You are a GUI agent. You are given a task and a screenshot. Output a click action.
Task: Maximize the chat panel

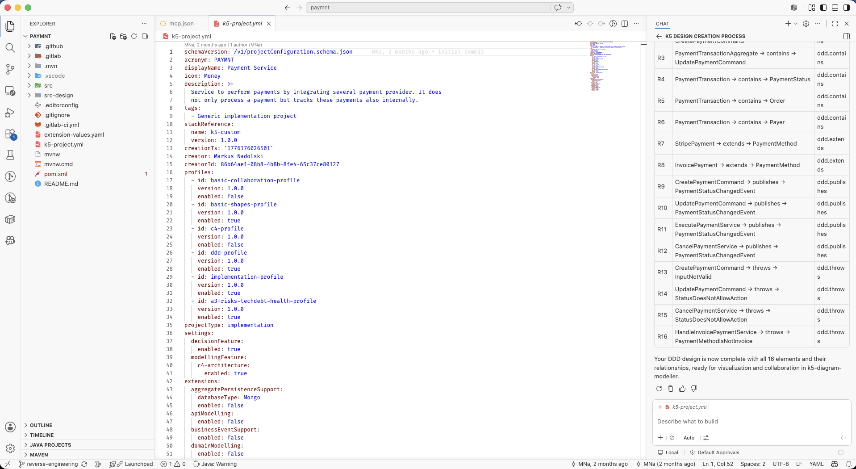click(x=835, y=24)
